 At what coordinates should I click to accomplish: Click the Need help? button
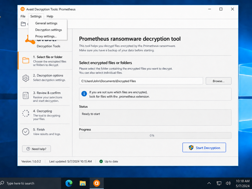(36, 149)
